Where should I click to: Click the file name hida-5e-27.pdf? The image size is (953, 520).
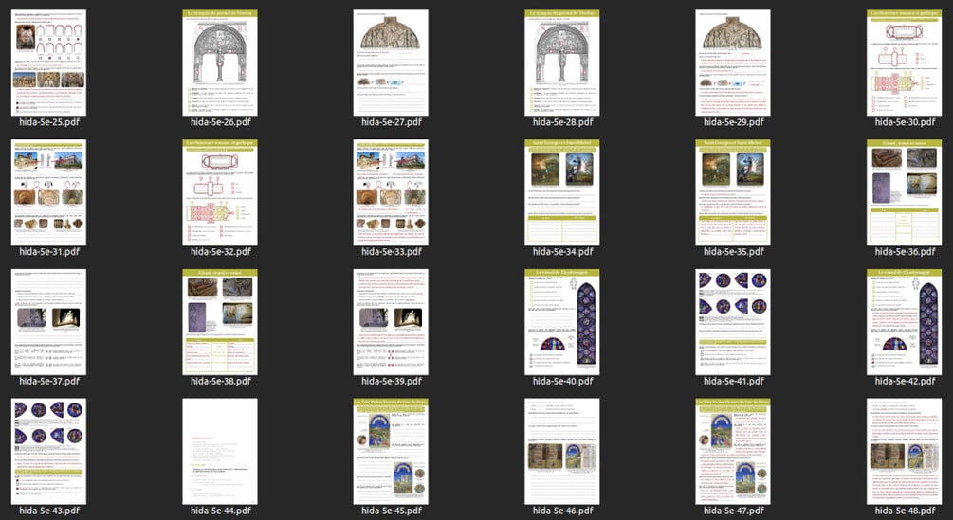(392, 122)
